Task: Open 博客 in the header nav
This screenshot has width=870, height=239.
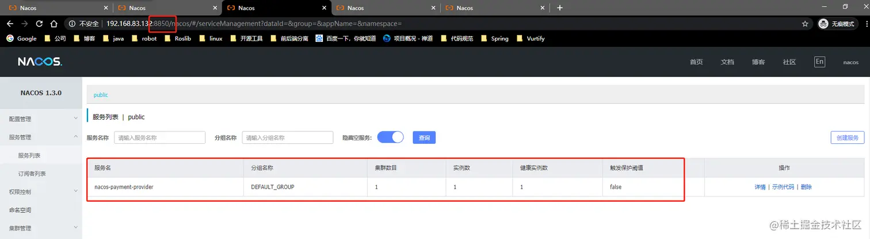Action: point(758,62)
